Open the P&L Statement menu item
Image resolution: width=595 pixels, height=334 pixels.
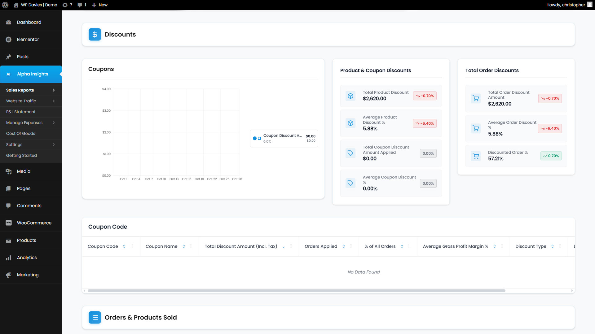pyautogui.click(x=21, y=112)
